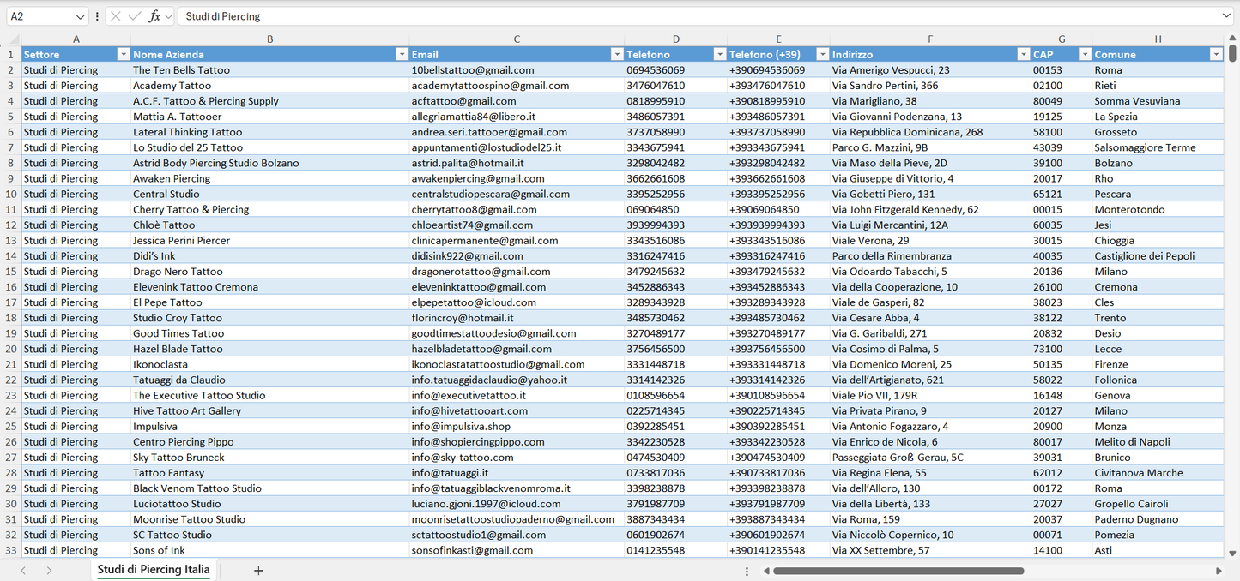This screenshot has width=1240, height=581.
Task: Select column D header
Action: click(676, 39)
